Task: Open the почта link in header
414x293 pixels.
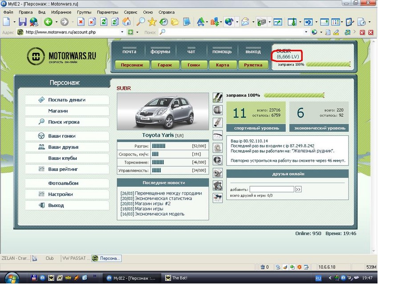Action: point(130,52)
